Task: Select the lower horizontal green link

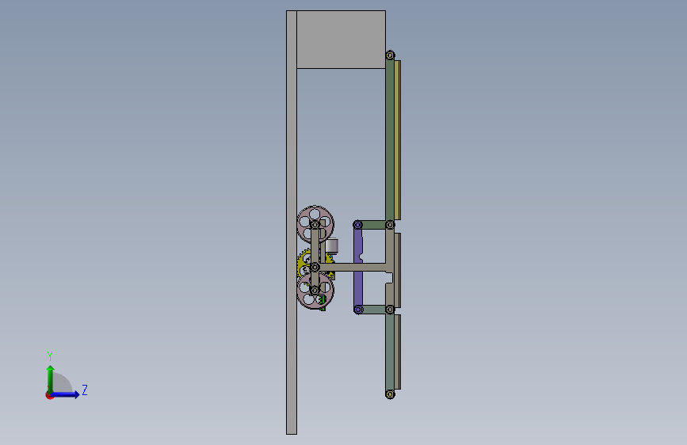Action: pyautogui.click(x=374, y=310)
